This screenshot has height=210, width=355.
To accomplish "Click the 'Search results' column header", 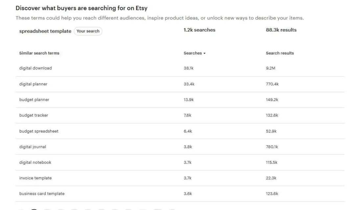I will coord(280,53).
